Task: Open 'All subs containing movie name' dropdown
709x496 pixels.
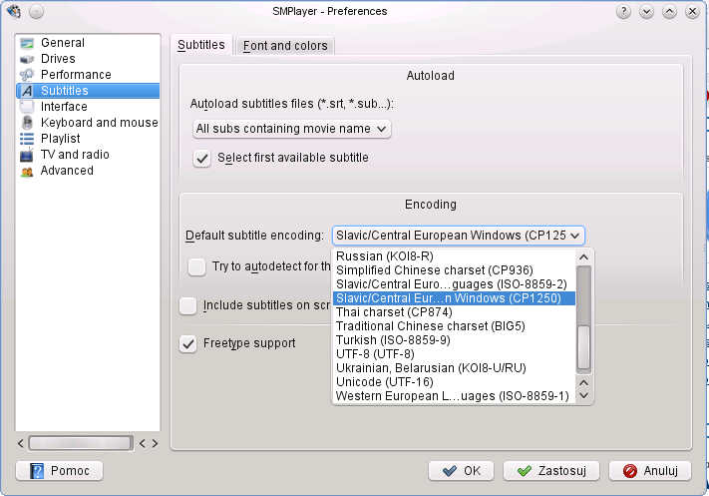Action: [291, 129]
